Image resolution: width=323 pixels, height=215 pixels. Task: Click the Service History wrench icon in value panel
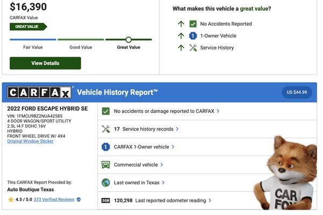click(193, 48)
